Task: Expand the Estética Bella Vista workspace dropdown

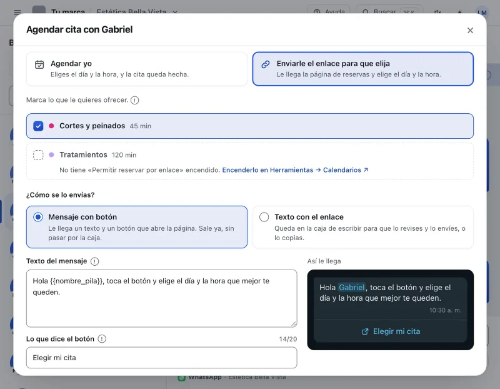Action: [x=137, y=12]
